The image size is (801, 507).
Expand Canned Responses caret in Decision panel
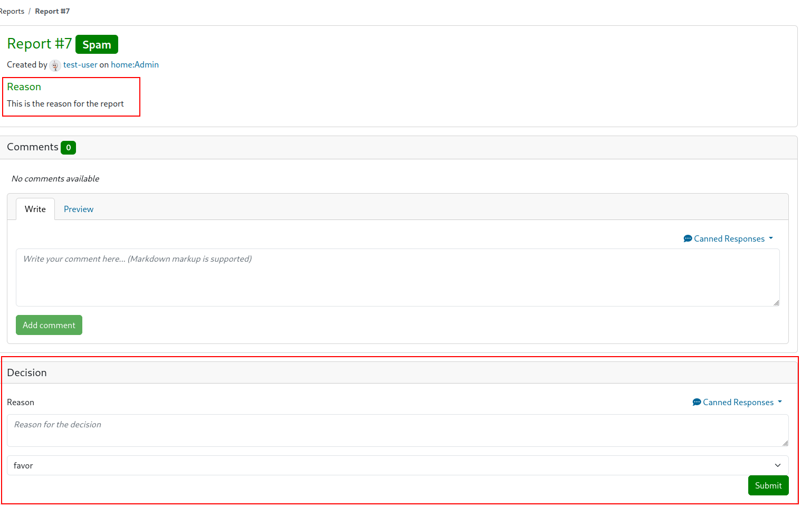(x=780, y=402)
